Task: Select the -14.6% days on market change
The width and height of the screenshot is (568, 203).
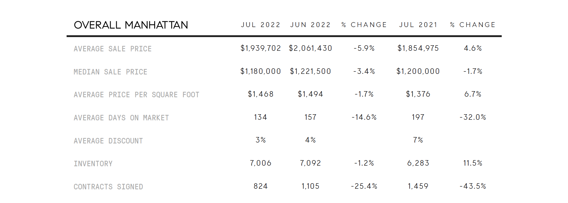Action: coord(364,117)
